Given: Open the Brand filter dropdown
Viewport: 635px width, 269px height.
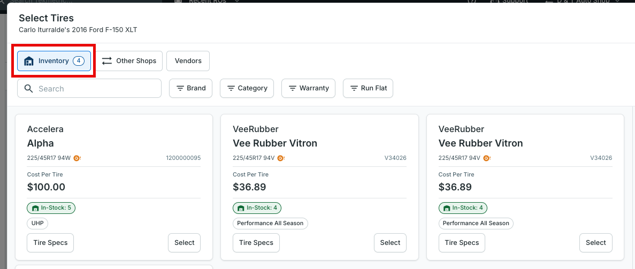Looking at the screenshot, I should pyautogui.click(x=191, y=88).
